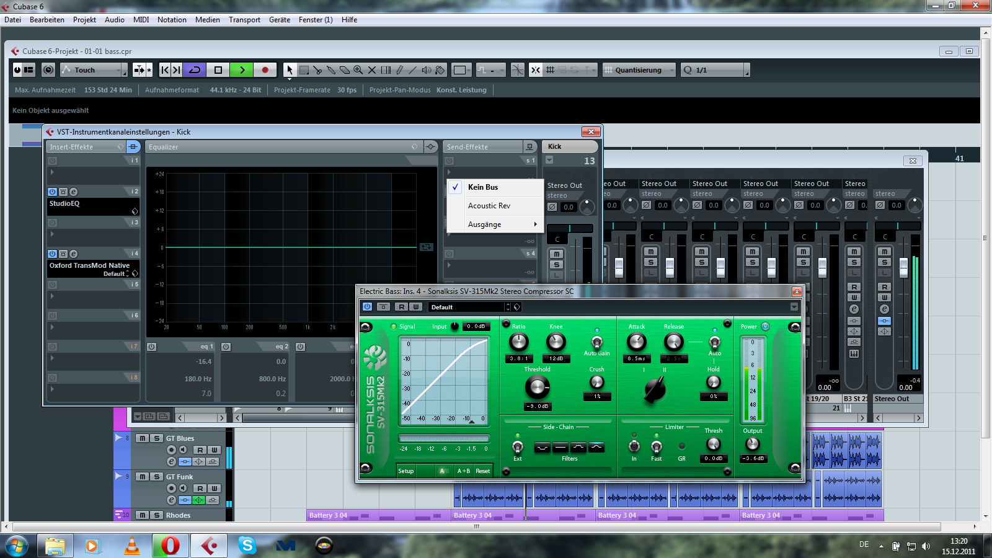This screenshot has width=992, height=558.
Task: Flip the Limiter In switch
Action: (634, 446)
